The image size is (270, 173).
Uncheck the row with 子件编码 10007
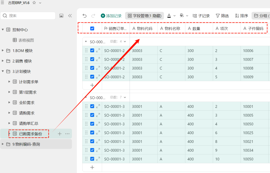92,59
